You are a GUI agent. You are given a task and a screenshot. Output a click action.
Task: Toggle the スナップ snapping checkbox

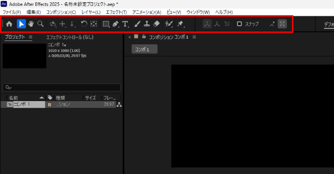pos(239,24)
